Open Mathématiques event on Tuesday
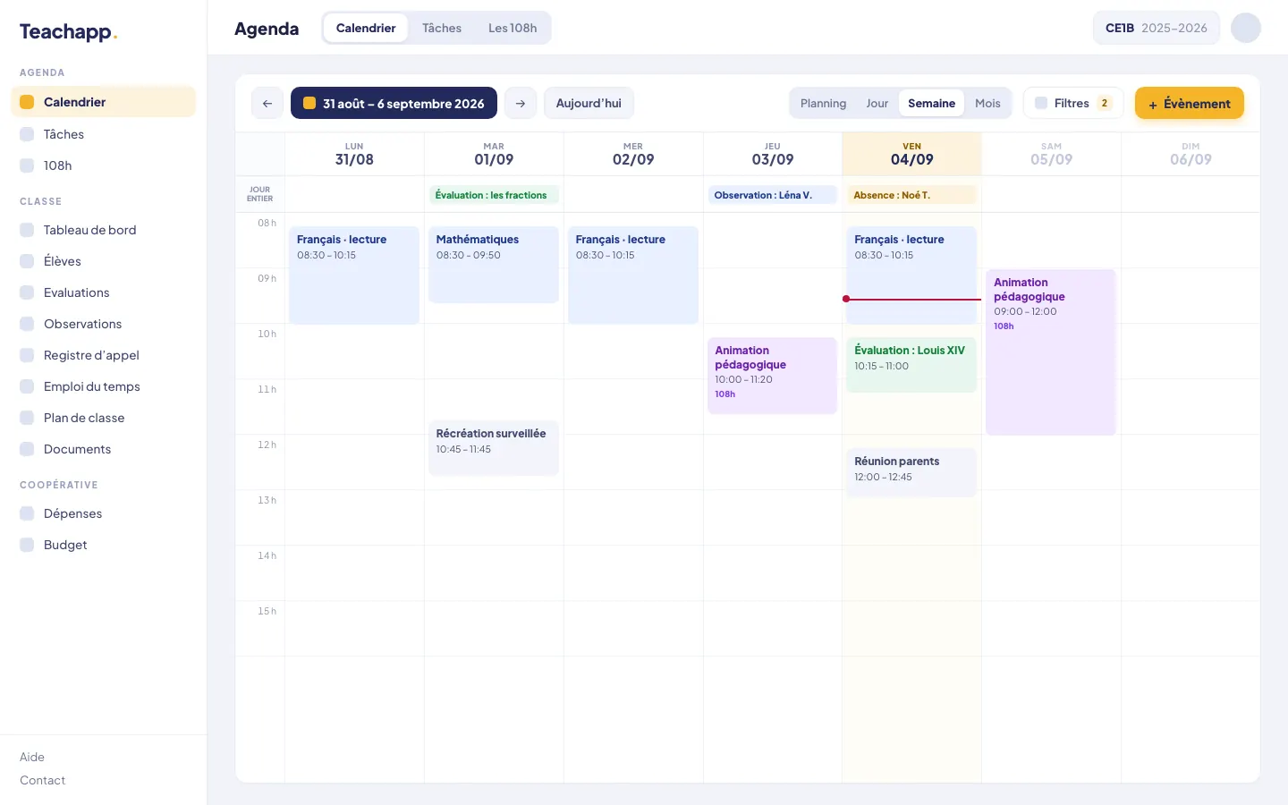1288x805 pixels. point(494,265)
